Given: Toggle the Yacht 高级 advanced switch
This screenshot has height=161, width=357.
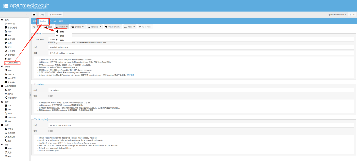Looking at the screenshot, I should (51, 131).
